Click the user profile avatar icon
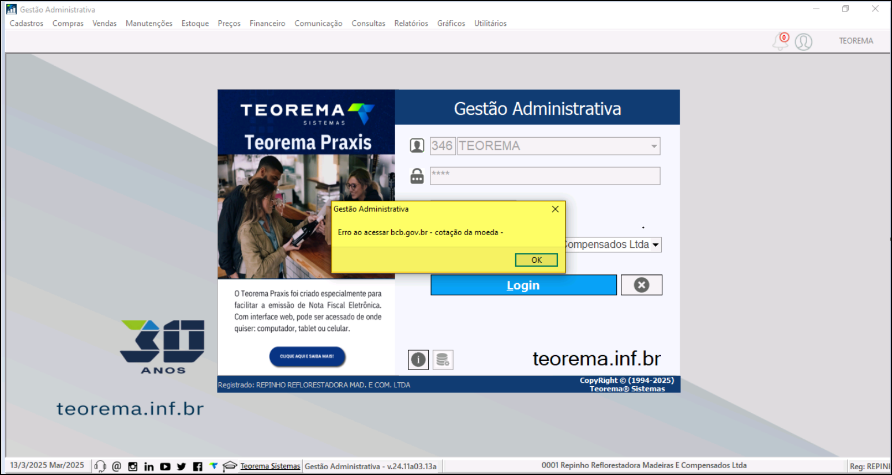 804,42
